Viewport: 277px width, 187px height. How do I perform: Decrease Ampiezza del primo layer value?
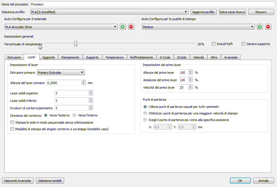click(x=190, y=81)
